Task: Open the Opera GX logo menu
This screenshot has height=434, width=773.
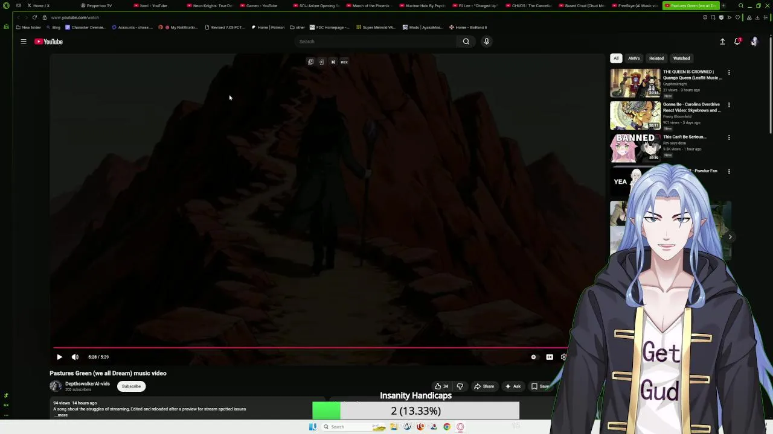Action: tap(6, 5)
